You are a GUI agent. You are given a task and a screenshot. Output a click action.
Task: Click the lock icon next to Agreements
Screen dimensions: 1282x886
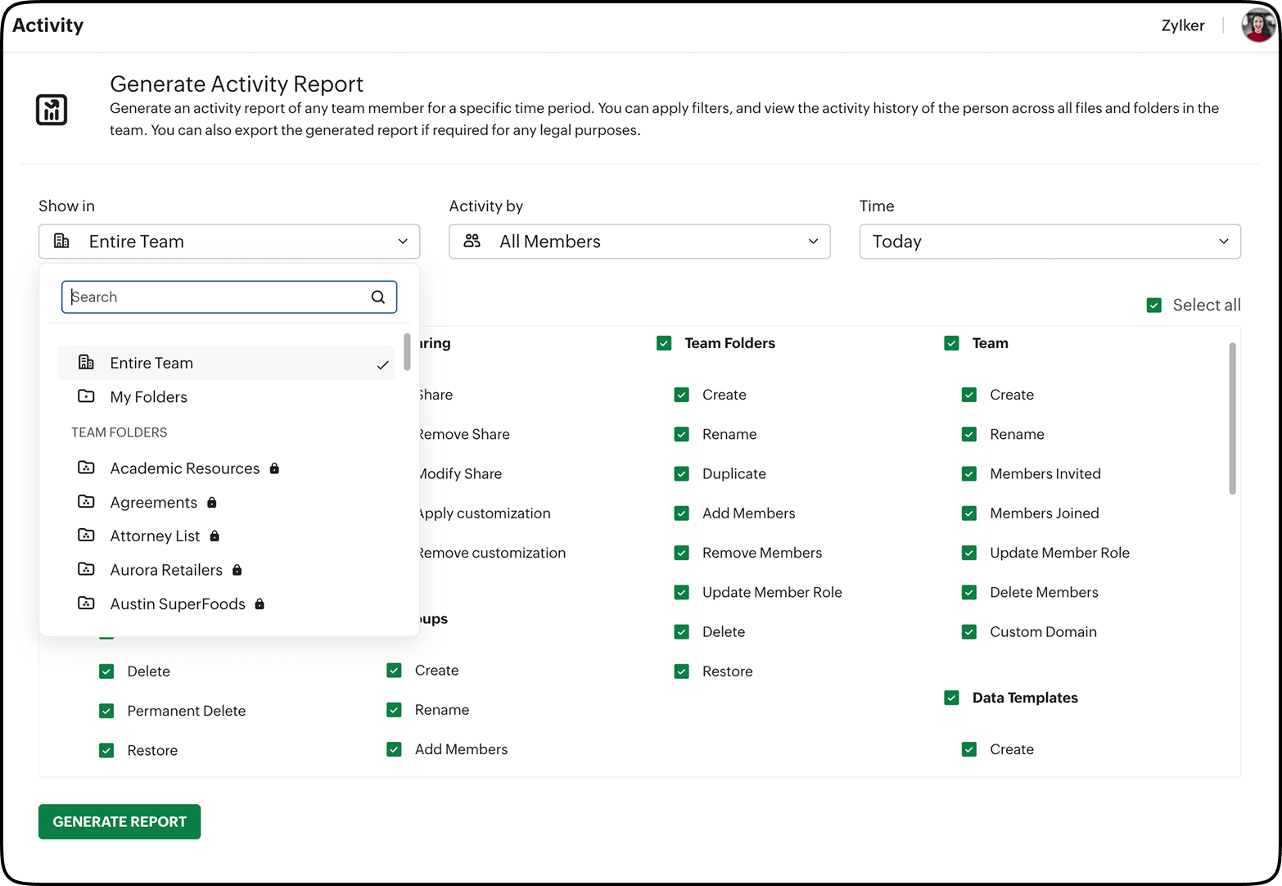211,502
